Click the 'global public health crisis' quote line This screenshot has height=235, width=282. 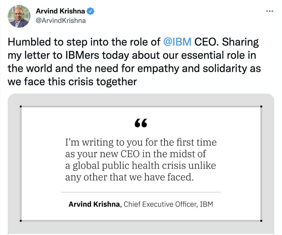(140, 165)
